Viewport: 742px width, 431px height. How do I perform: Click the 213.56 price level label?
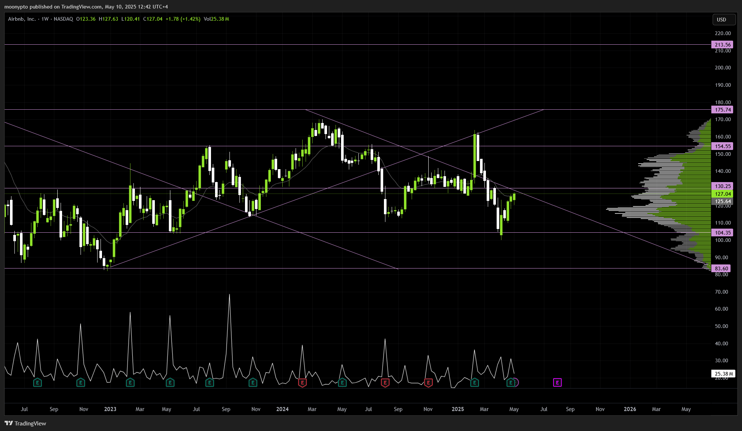[x=722, y=45]
